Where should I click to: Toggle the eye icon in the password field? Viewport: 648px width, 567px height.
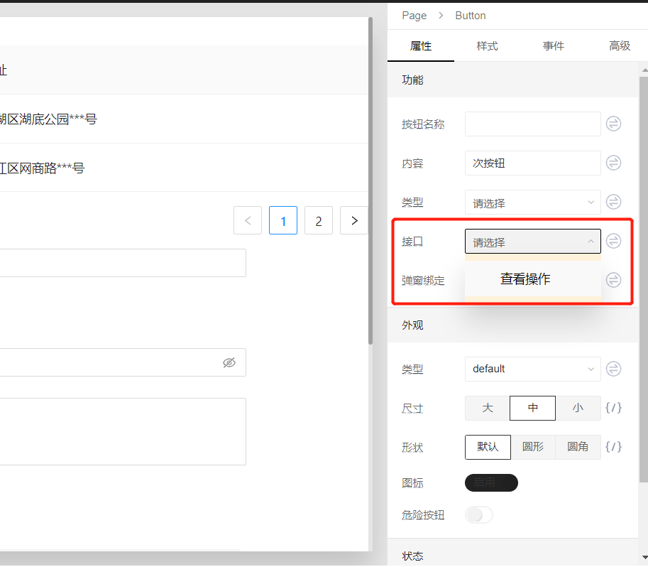229,362
